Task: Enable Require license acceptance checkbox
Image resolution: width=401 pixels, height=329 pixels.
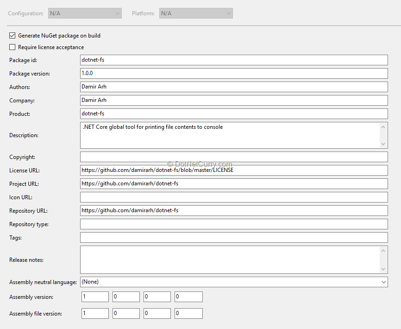Action: click(13, 47)
